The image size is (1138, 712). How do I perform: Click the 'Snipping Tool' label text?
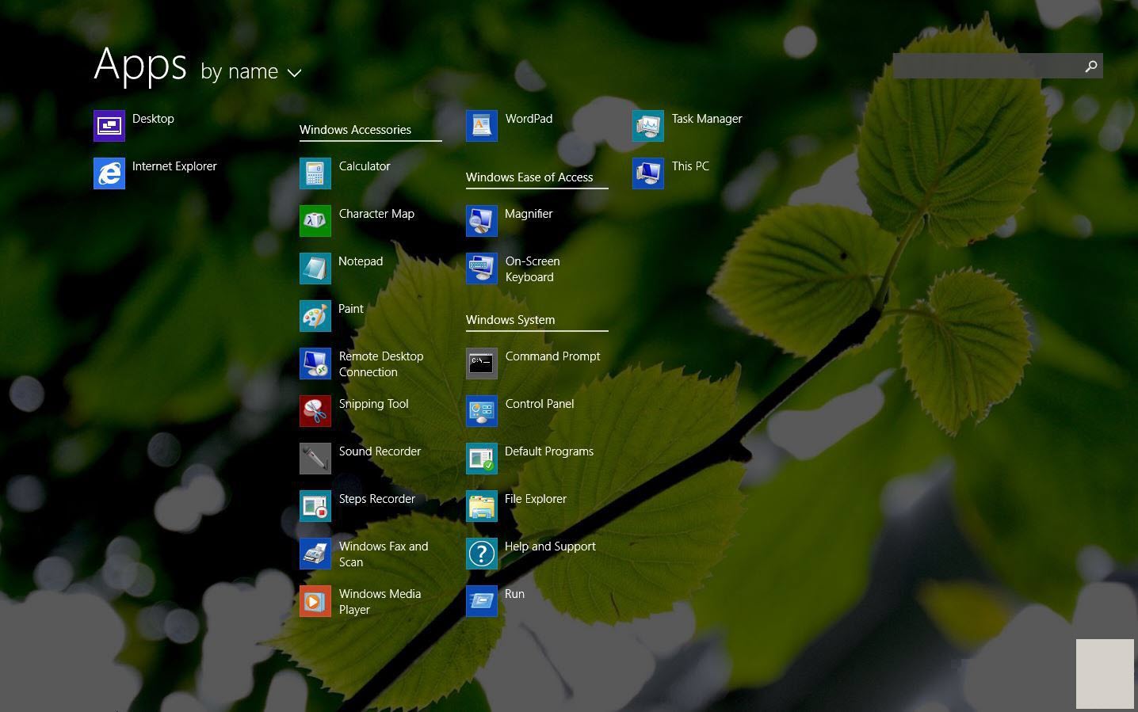tap(374, 404)
